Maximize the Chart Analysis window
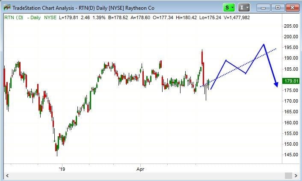 [x=278, y=7]
